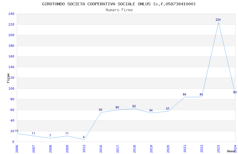Click the 2018 x-axis year label
238x154 pixels.
(x=134, y=149)
